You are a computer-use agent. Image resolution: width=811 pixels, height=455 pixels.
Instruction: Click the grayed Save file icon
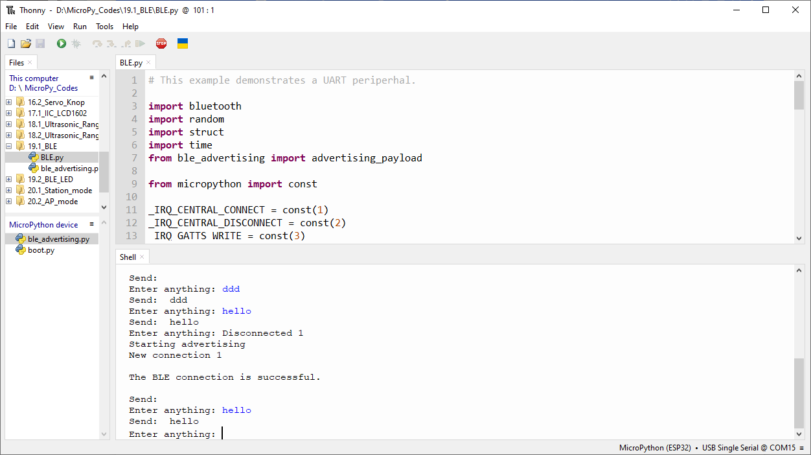tap(40, 43)
